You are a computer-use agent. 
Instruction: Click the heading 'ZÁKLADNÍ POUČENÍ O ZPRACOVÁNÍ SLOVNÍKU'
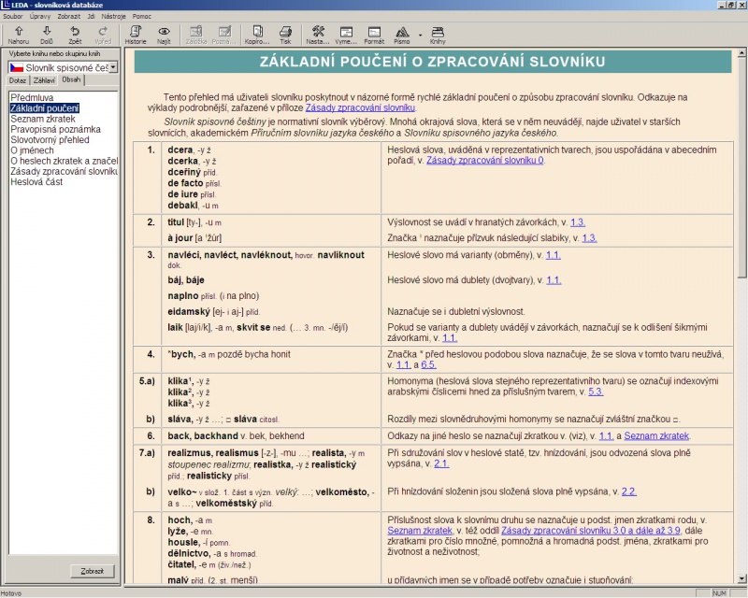point(432,62)
